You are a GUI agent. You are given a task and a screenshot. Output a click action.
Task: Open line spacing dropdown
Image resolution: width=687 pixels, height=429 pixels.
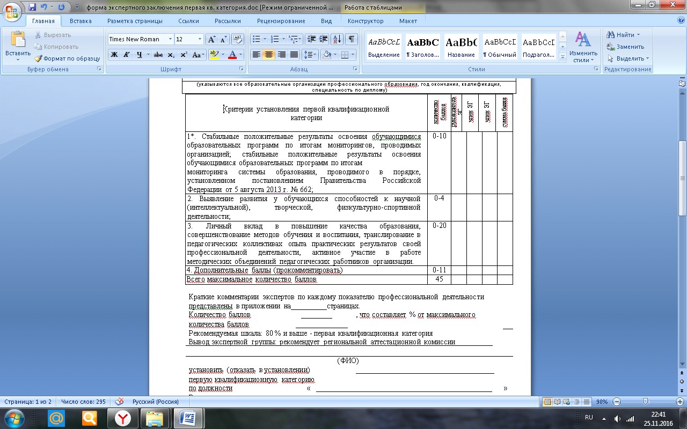pos(310,55)
